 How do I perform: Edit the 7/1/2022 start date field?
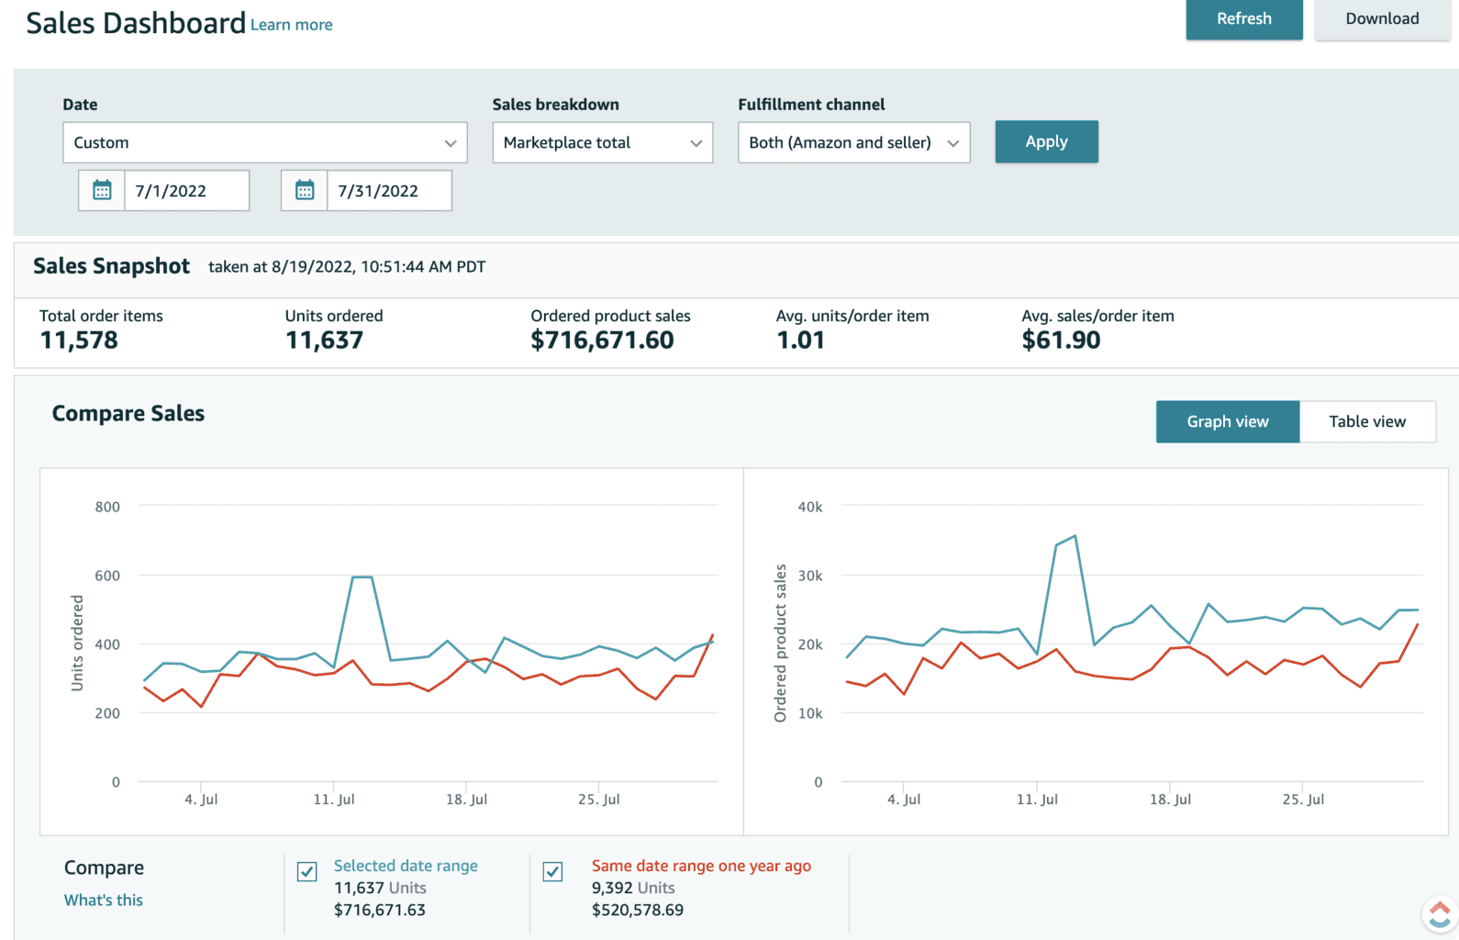coord(186,191)
